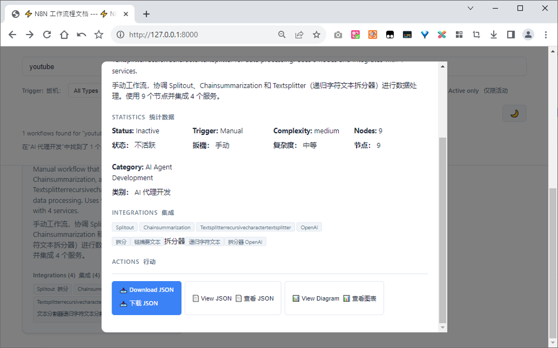Viewport: 558px width, 348px height.
Task: Click the camera screenshot extension icon
Action: pos(338,35)
